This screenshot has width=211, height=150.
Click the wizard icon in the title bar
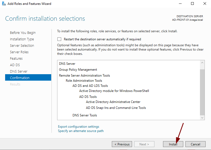pos(4,4)
